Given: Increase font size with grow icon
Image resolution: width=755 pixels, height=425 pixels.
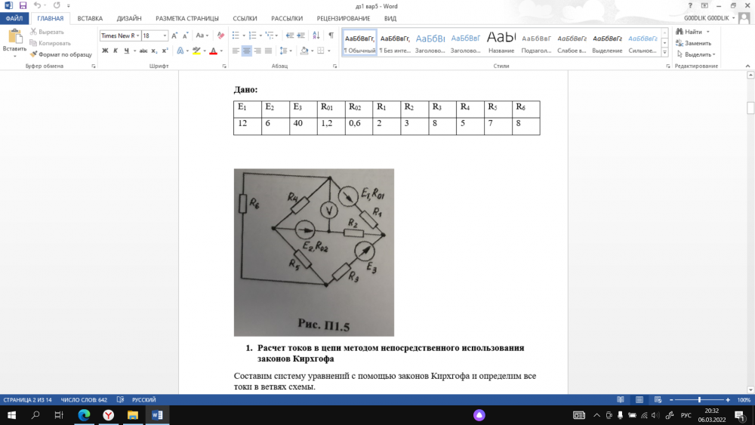Looking at the screenshot, I should click(174, 35).
